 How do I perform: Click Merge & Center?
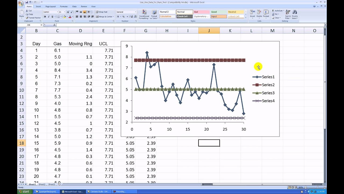tap(104, 17)
